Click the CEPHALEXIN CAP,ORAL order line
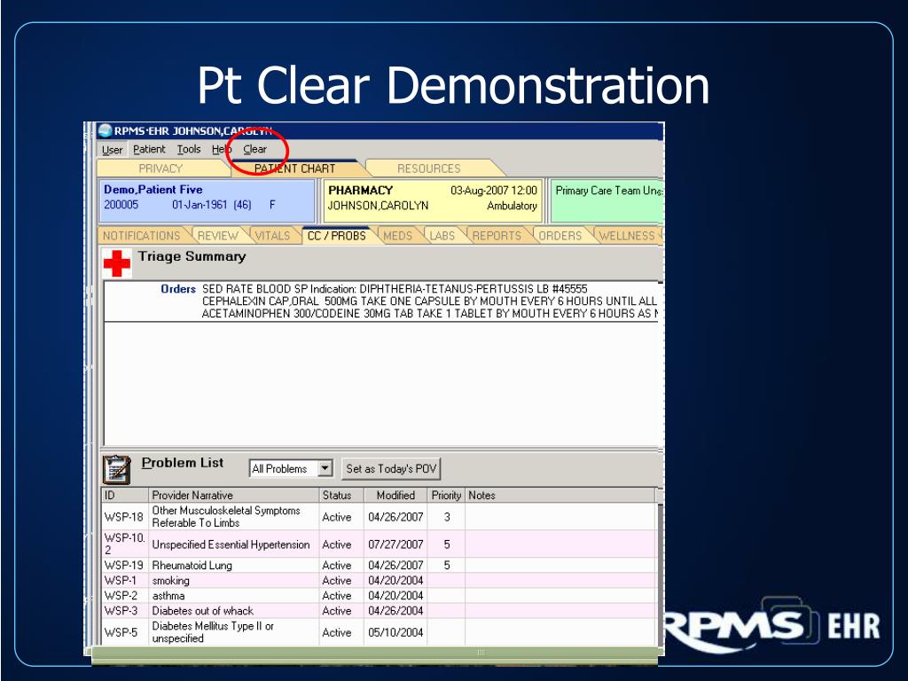Image resolution: width=908 pixels, height=681 pixels. [x=429, y=301]
